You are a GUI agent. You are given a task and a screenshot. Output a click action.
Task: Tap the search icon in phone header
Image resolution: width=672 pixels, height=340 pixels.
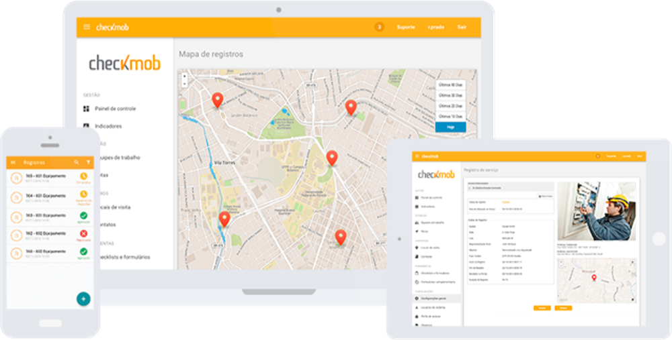tap(77, 162)
